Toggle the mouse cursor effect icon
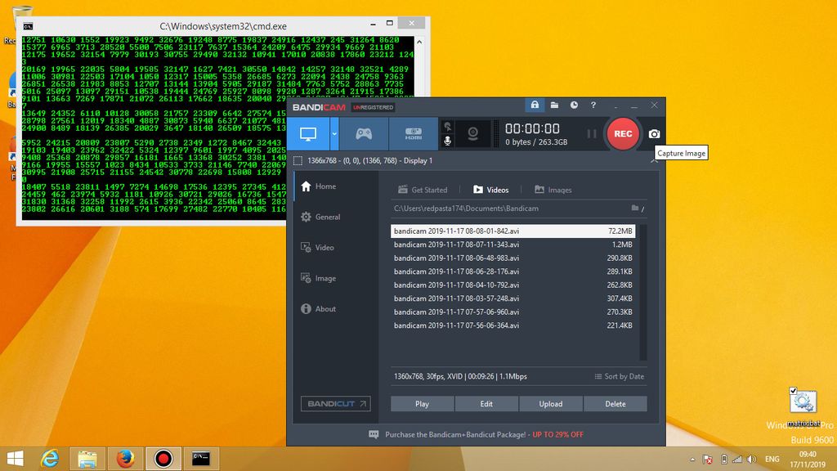837x471 pixels. coord(447,127)
